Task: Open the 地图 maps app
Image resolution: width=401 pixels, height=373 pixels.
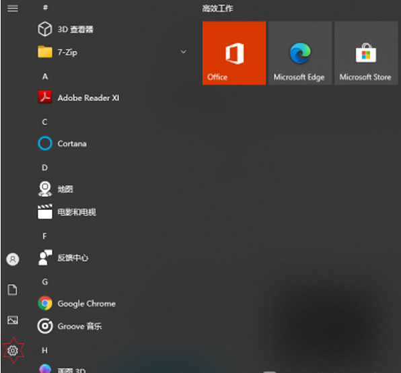Action: 112,189
